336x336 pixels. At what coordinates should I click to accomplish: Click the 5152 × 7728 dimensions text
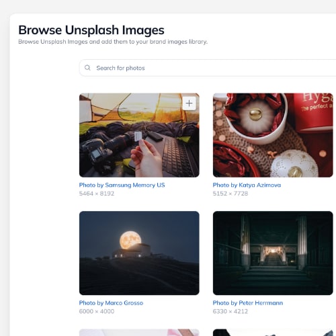pyautogui.click(x=230, y=194)
